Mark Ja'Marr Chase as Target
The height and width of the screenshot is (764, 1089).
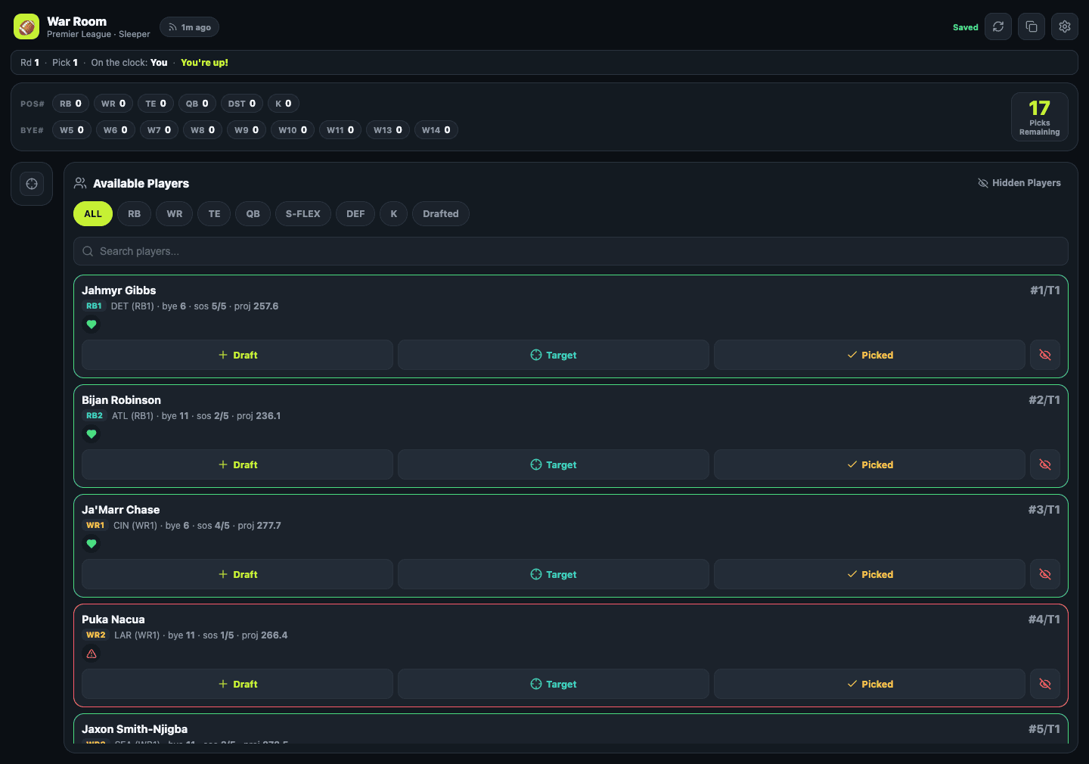(554, 574)
